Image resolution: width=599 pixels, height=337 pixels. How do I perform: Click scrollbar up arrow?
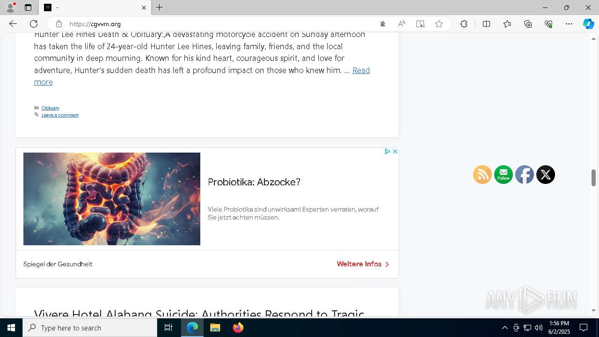click(594, 39)
